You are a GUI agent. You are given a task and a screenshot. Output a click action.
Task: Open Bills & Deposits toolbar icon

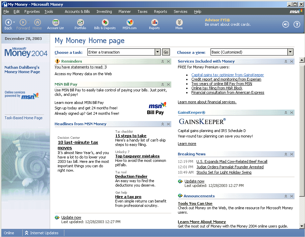(x=105, y=23)
